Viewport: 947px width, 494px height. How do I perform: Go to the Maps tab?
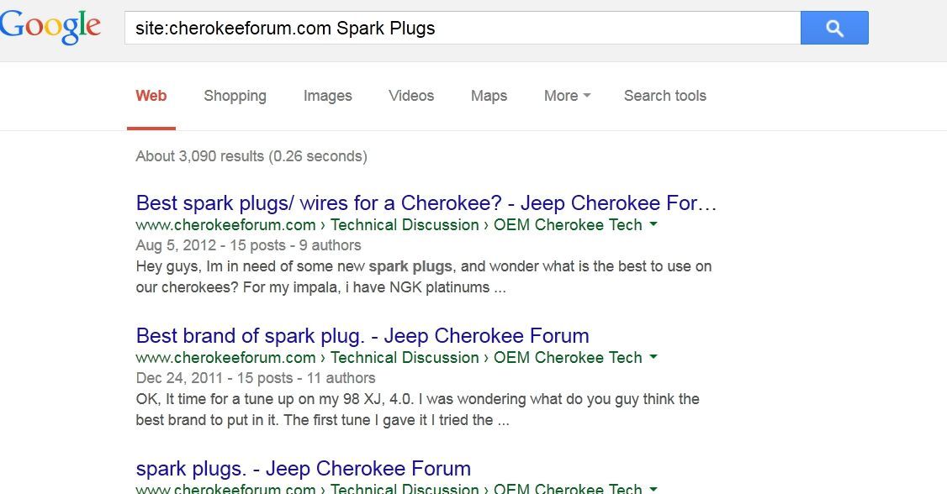(x=489, y=96)
